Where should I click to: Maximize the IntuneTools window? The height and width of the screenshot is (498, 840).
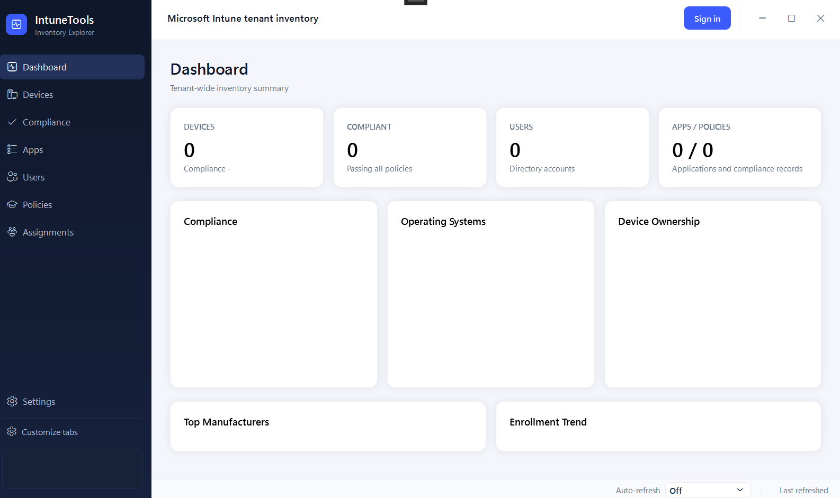(791, 18)
